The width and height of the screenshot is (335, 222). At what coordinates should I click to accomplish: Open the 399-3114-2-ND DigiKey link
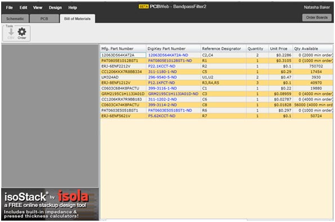click(163, 105)
